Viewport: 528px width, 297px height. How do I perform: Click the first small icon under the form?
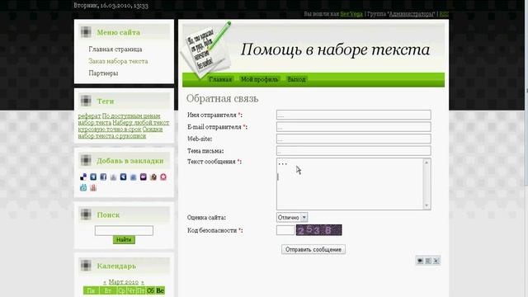[420, 261]
